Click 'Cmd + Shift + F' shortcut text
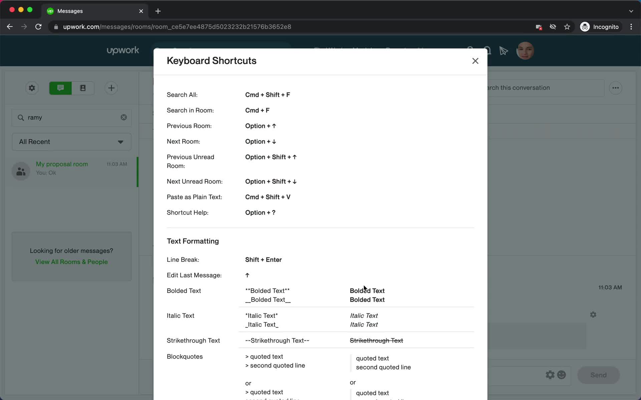The width and height of the screenshot is (641, 400). 267,95
